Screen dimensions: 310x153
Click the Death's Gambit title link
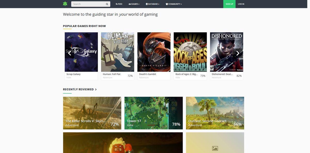click(148, 74)
